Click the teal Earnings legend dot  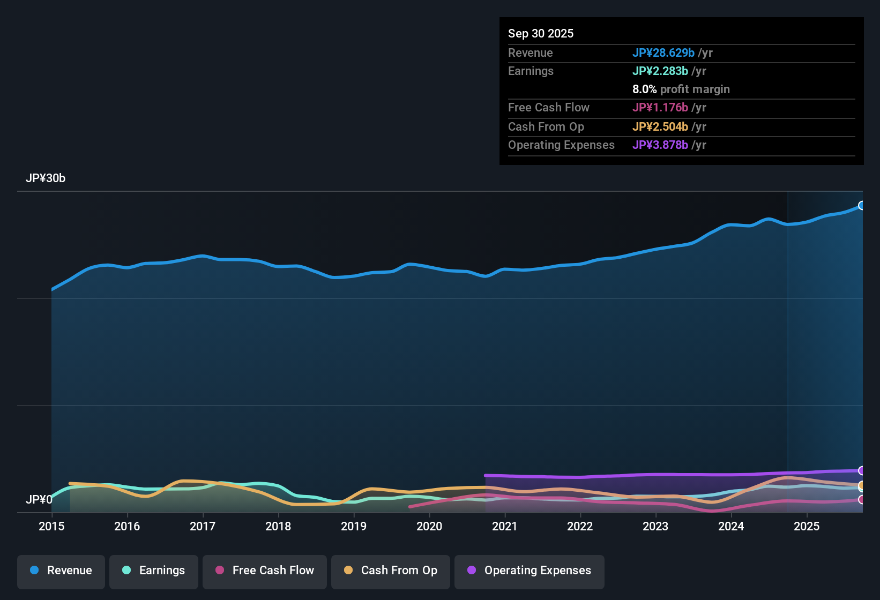pos(126,571)
